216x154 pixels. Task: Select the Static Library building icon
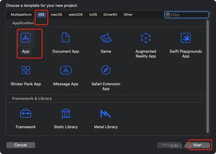66,113
